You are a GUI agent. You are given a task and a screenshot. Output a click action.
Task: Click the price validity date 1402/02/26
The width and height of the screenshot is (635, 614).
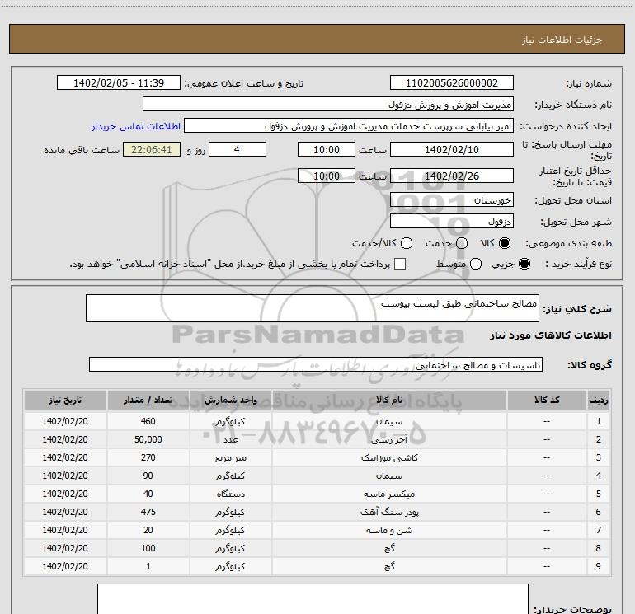point(452,176)
